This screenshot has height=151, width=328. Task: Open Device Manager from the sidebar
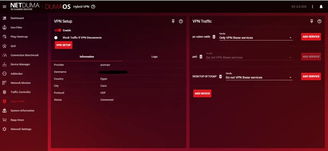click(x=20, y=64)
